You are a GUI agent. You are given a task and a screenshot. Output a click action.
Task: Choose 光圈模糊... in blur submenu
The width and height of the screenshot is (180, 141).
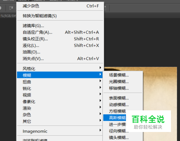(123, 81)
